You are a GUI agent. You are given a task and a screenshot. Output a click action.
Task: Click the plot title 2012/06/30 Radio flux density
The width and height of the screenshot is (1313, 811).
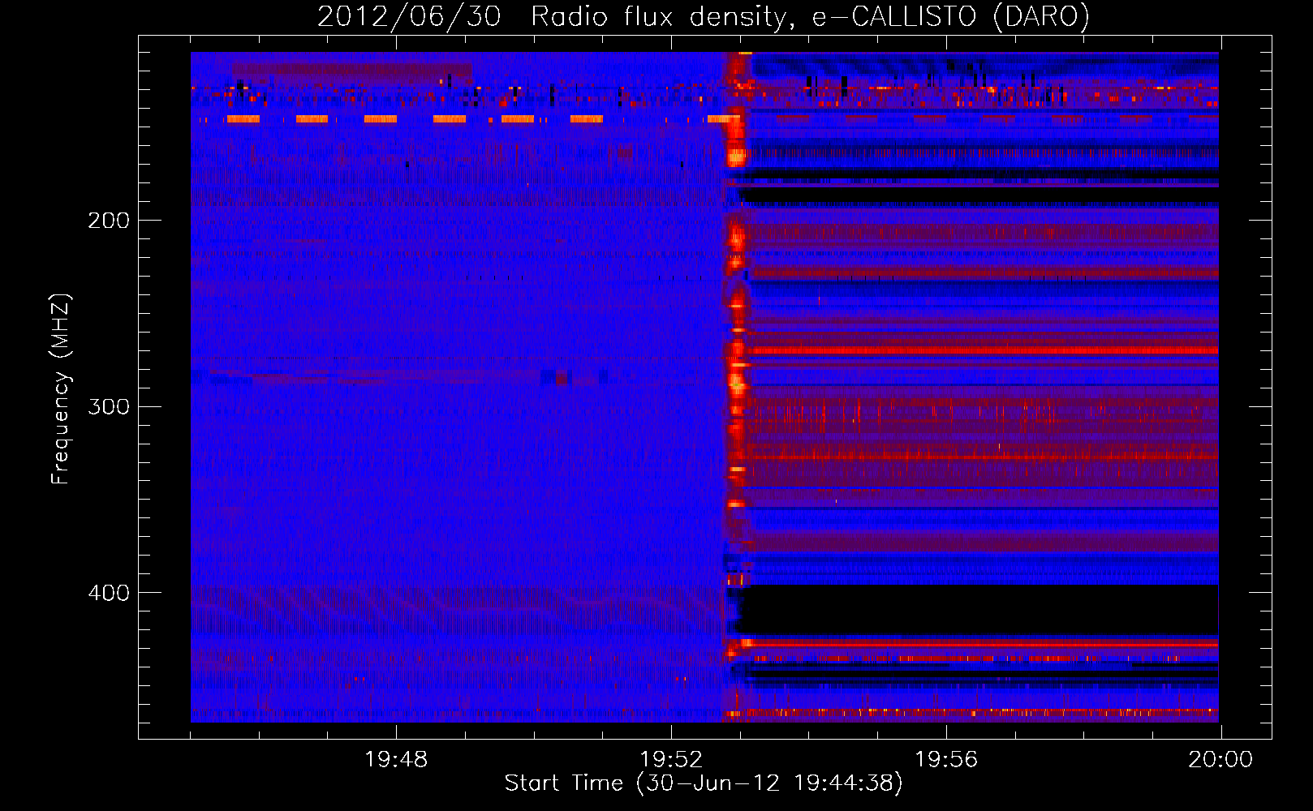704,16
